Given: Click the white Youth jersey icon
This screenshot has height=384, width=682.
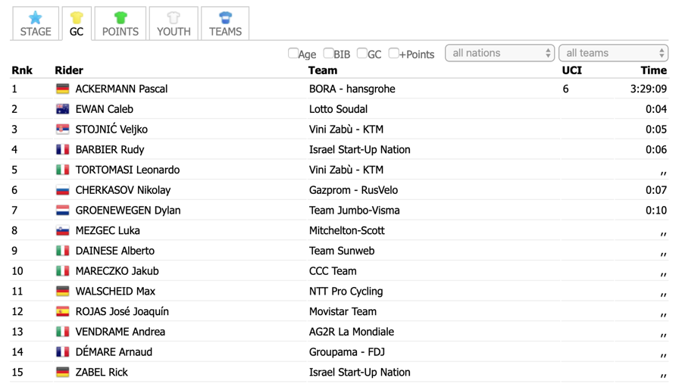Looking at the screenshot, I should [x=174, y=17].
